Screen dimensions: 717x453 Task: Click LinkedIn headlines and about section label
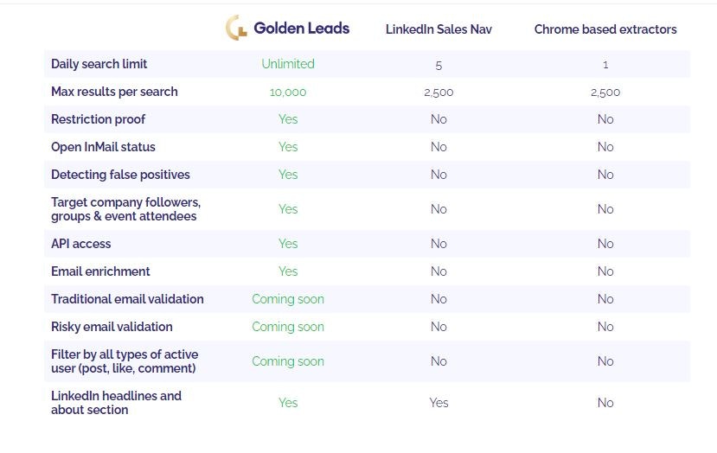116,403
